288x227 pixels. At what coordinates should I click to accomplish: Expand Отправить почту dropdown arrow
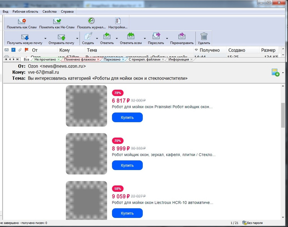click(77, 39)
